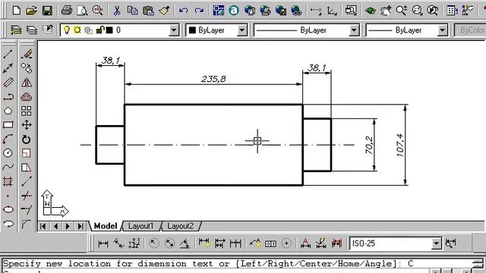The image size is (486, 273).
Task: Select the Match Properties brush icon
Action: pos(164,11)
